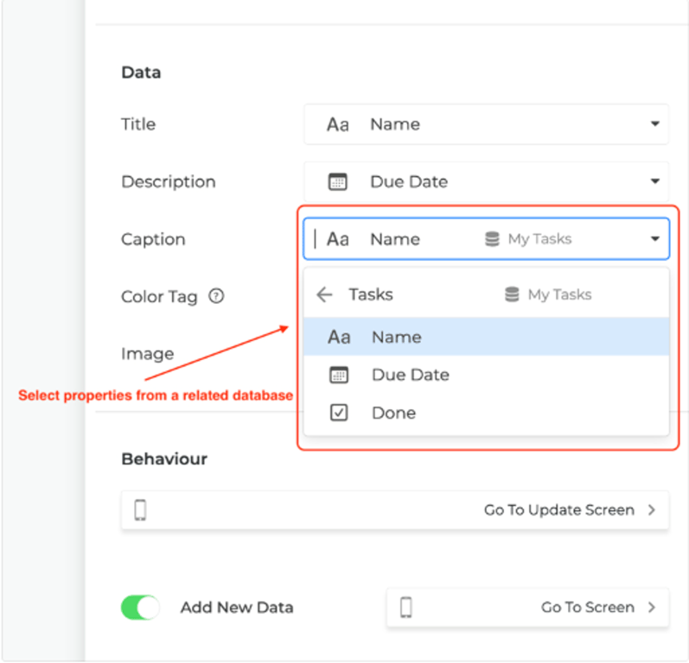Click the chevron beside Go To Screen
Viewport: 689px width, 663px height.
(x=652, y=607)
